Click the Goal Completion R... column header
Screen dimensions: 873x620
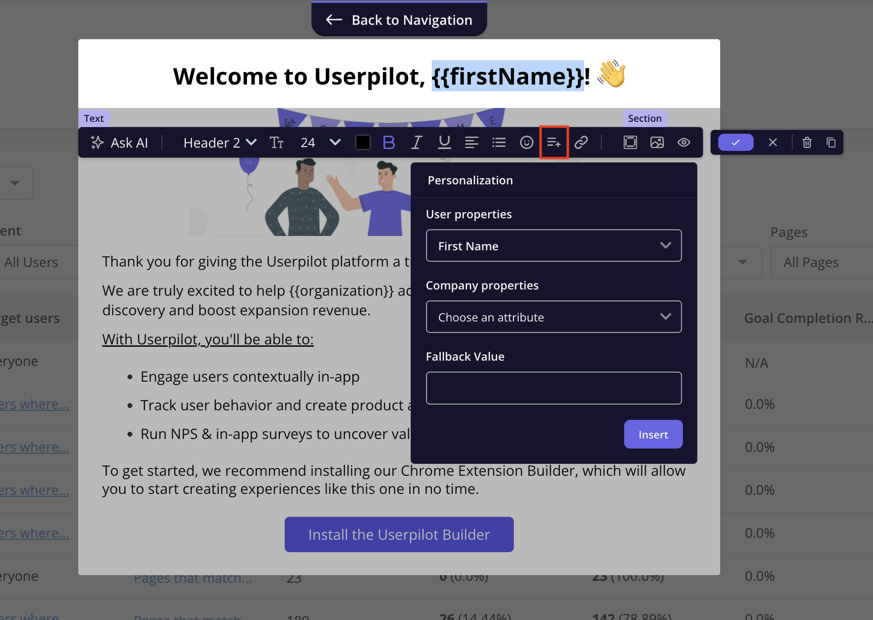click(808, 318)
